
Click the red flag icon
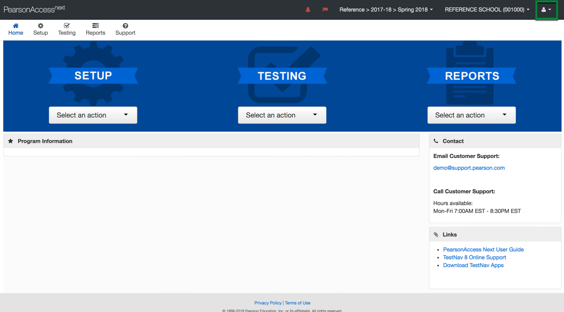pos(325,9)
